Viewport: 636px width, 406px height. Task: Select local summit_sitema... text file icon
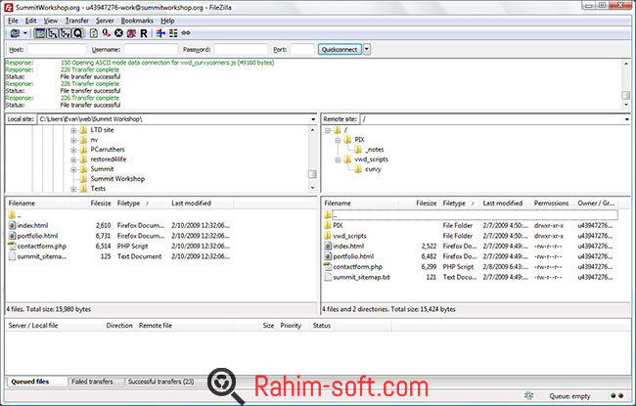click(12, 256)
